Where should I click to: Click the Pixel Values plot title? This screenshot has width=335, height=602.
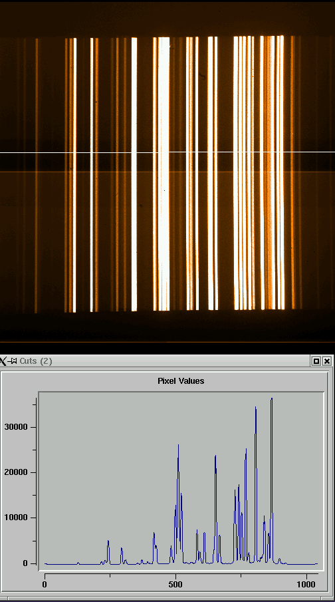[x=181, y=381]
